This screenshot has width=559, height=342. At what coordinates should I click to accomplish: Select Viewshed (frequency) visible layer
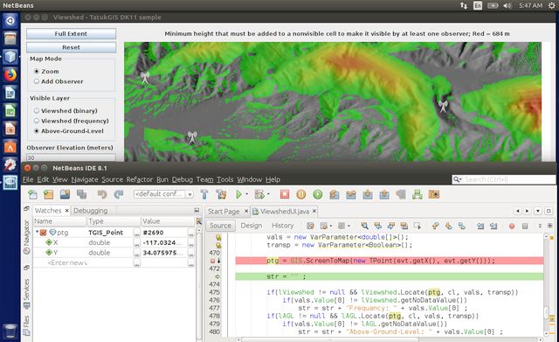[37, 121]
